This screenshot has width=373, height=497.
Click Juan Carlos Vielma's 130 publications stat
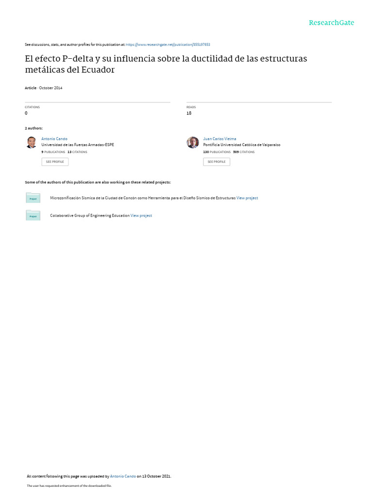[217, 152]
